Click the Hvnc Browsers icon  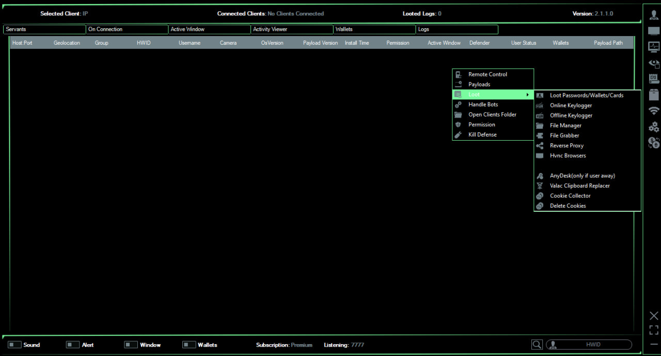(540, 156)
